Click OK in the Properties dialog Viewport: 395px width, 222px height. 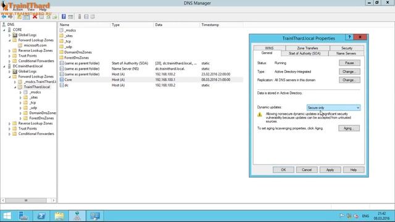[283, 170]
